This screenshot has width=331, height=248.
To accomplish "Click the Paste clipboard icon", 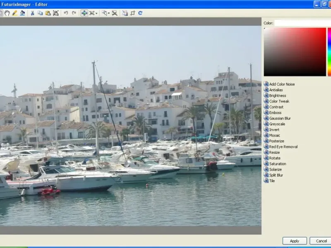I will pyautogui.click(x=48, y=13).
